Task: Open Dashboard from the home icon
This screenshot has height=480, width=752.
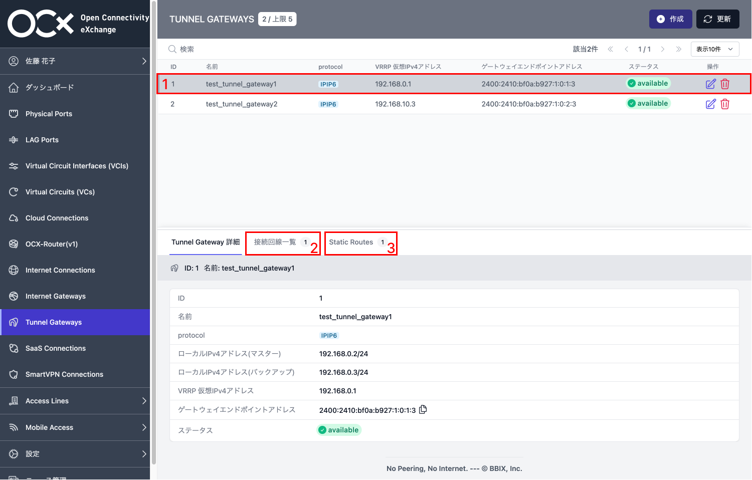Action: 14,88
